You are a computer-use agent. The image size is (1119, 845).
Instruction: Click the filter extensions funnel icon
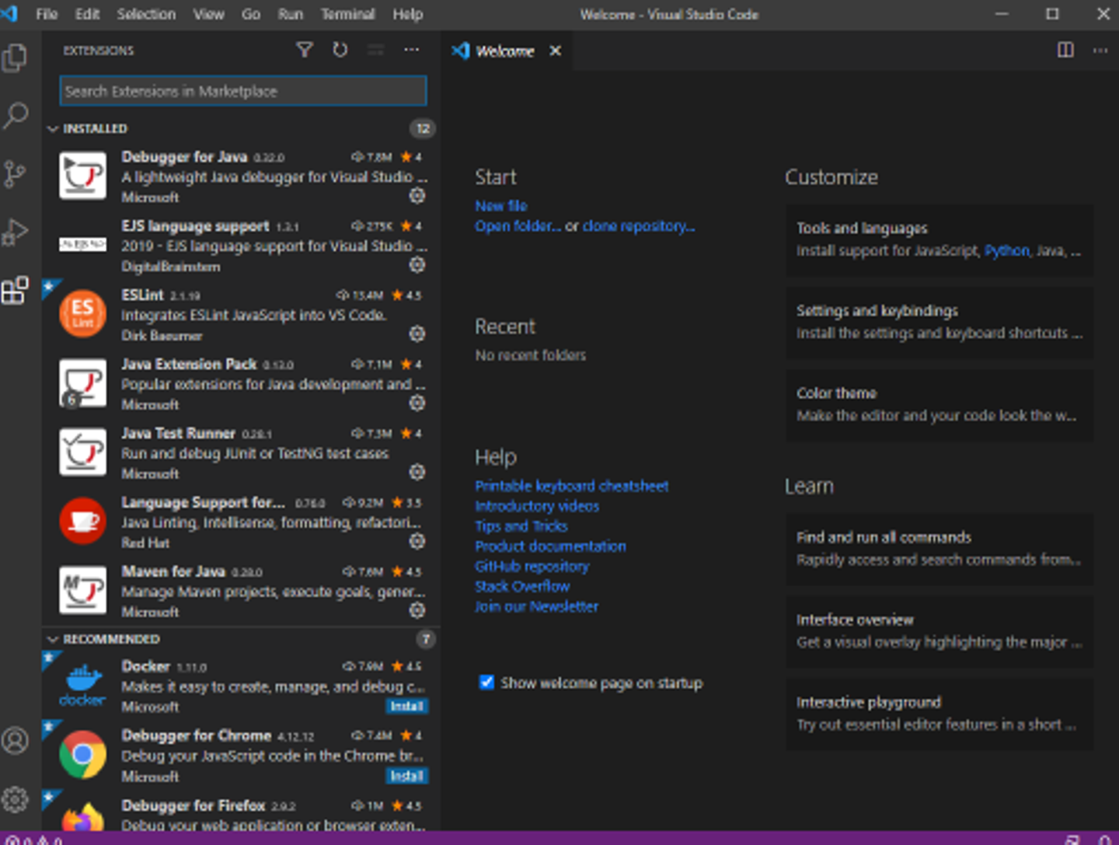[x=305, y=51]
